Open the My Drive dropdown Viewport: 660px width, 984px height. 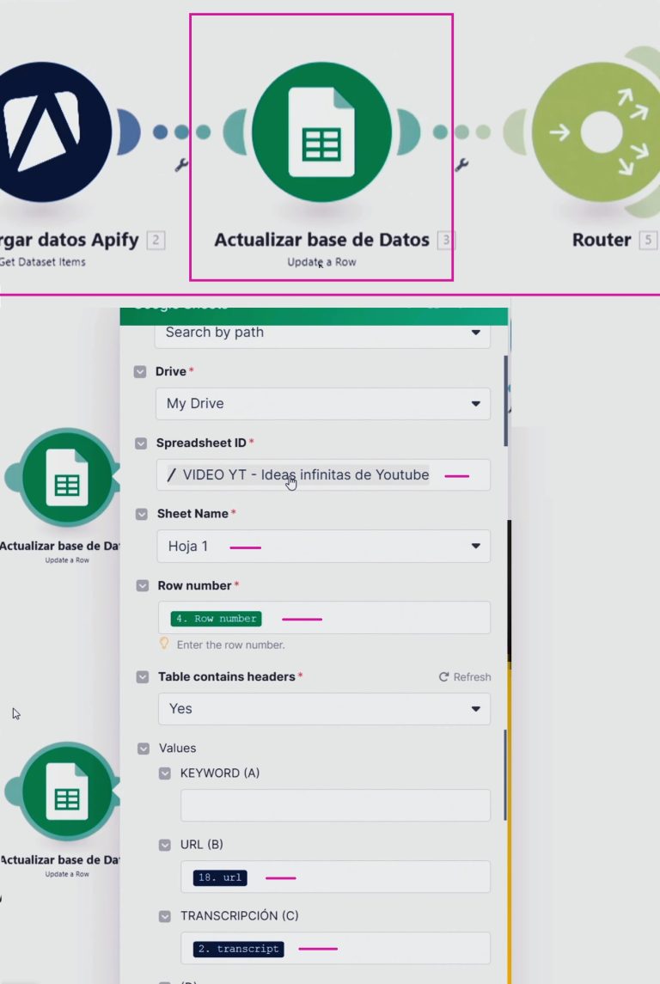pyautogui.click(x=322, y=404)
